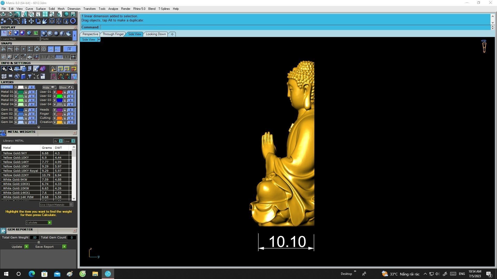Expand the Finger layer arrow
497x279 pixels.
(55, 114)
